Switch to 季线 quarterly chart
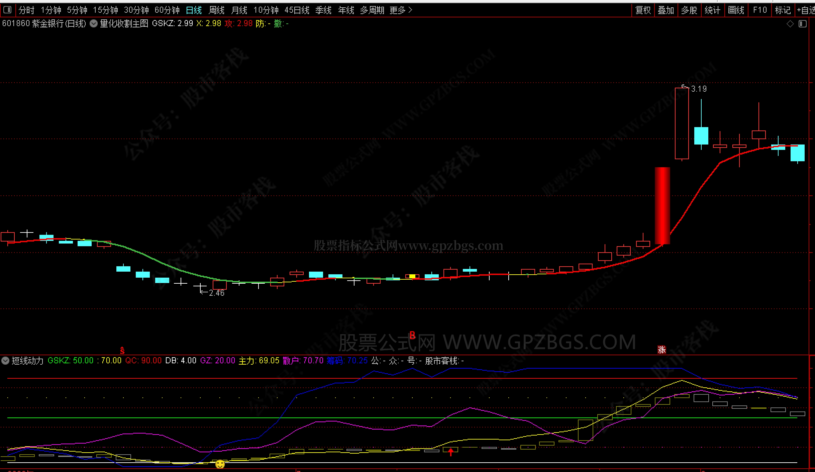Viewport: 815px width, 472px height. 323,10
